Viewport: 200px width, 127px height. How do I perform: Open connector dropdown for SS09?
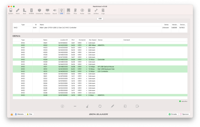[82, 95]
